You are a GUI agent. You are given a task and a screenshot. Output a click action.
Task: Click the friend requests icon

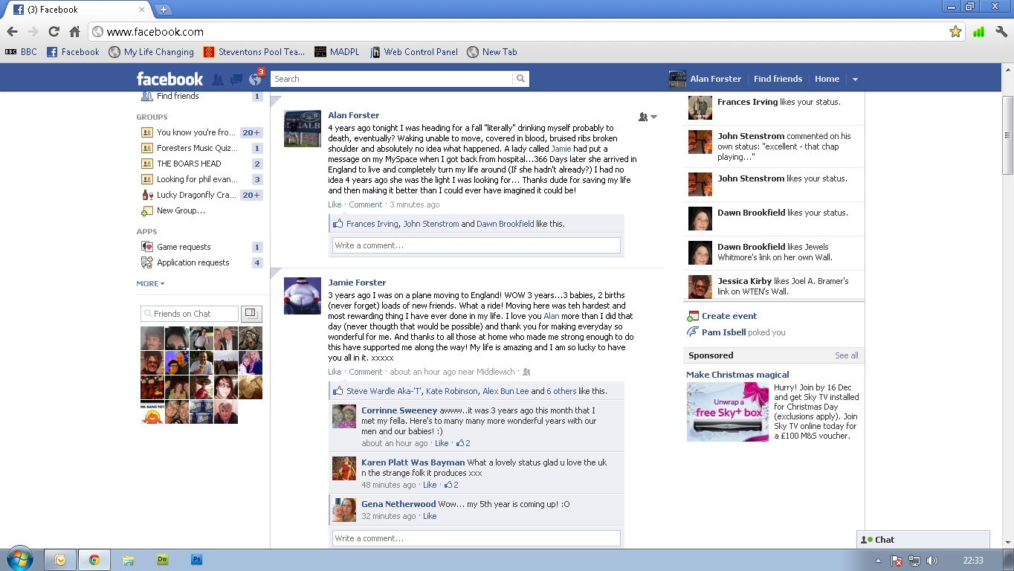218,80
